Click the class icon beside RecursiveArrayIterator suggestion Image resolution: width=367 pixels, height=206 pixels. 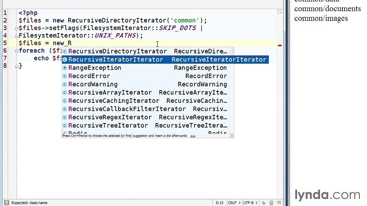click(x=65, y=93)
